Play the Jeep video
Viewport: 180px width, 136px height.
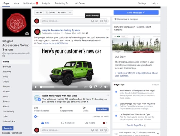coord(36,87)
